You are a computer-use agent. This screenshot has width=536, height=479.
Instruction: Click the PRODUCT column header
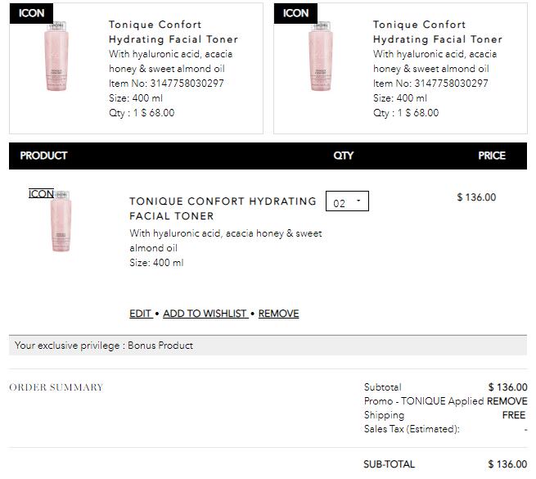point(43,156)
